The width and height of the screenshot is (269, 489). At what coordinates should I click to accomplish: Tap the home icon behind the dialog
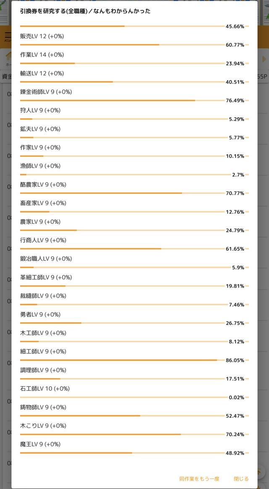(x=8, y=57)
